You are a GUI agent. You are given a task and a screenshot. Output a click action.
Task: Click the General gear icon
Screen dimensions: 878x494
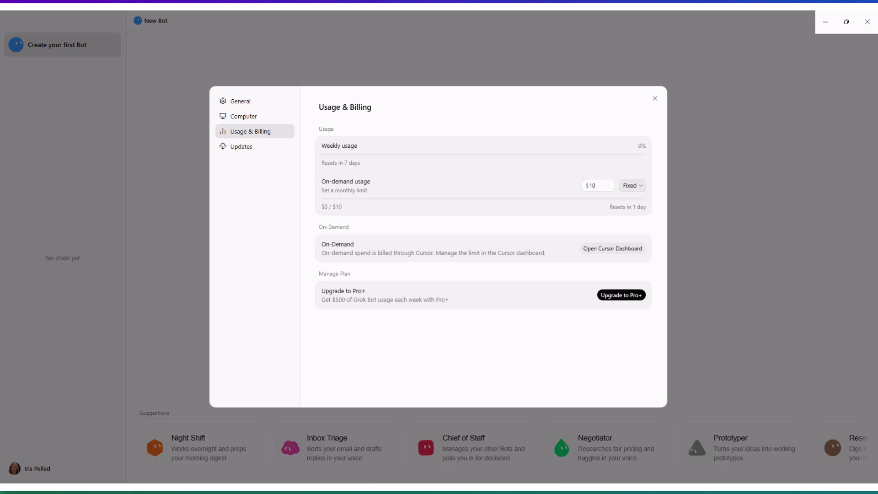point(223,101)
